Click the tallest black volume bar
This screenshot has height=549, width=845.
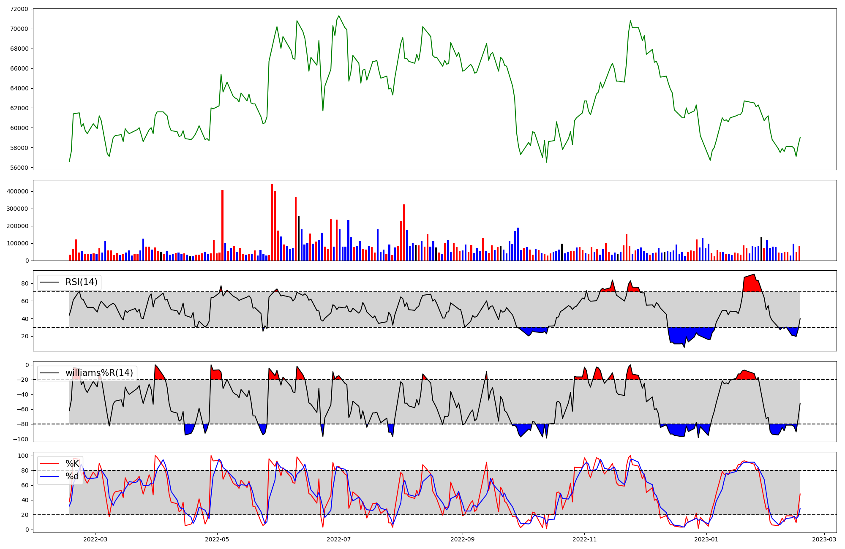299,238
